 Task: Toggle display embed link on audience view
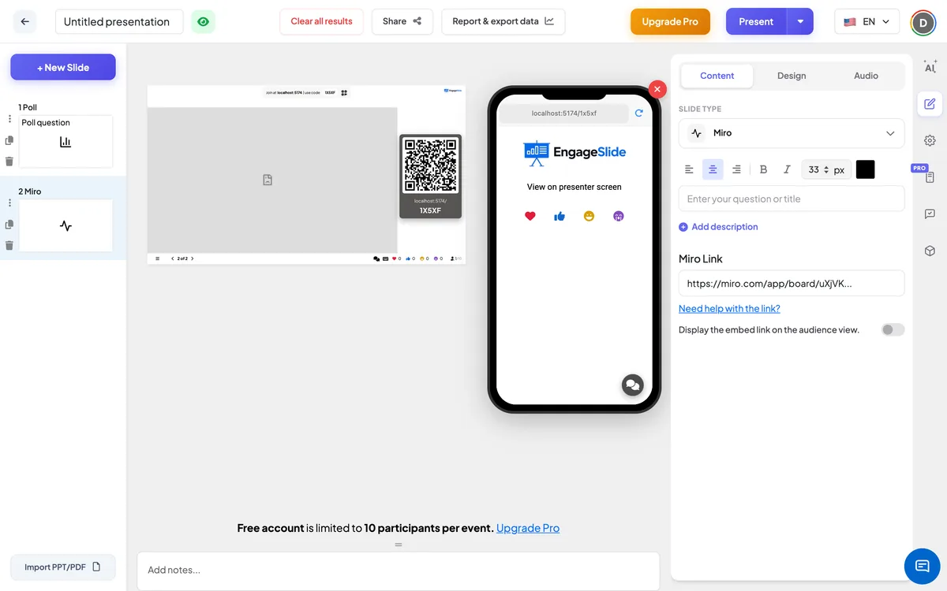[x=893, y=329]
